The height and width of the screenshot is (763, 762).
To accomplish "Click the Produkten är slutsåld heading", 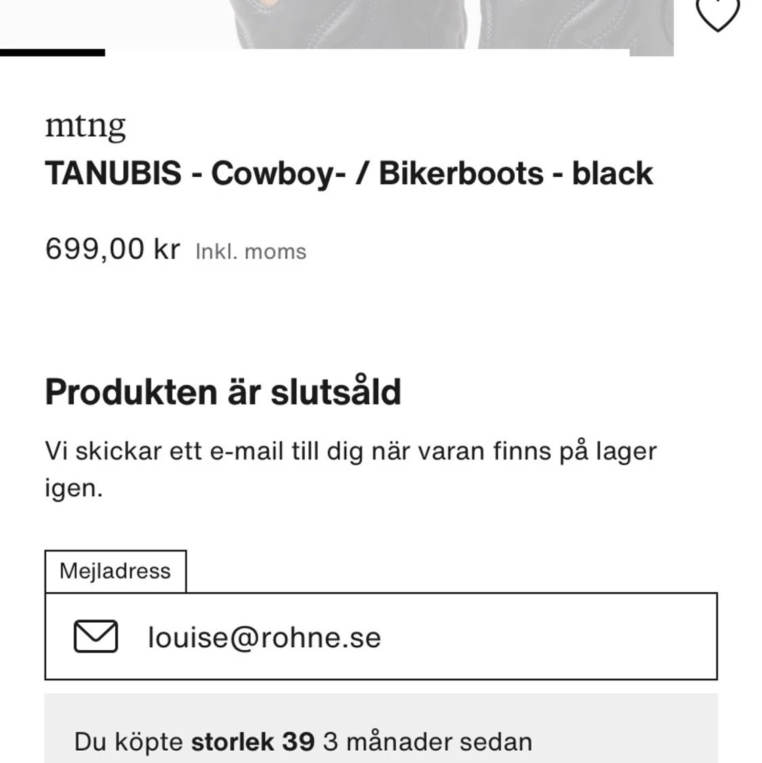I will [x=223, y=392].
